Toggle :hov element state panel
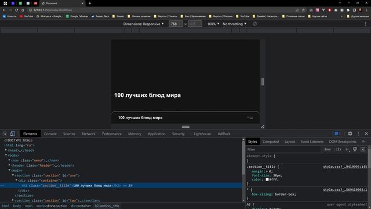 (x=327, y=149)
